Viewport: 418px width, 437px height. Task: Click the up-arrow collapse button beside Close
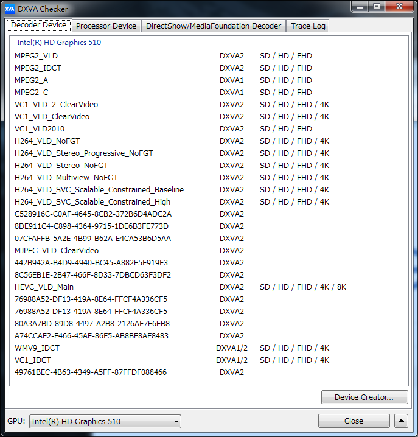401,421
